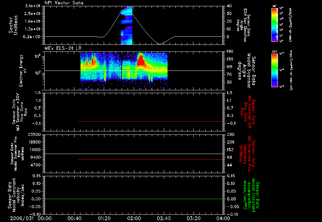Click the DEF color scale bar
The height and width of the screenshot is (222, 322).
point(275,71)
